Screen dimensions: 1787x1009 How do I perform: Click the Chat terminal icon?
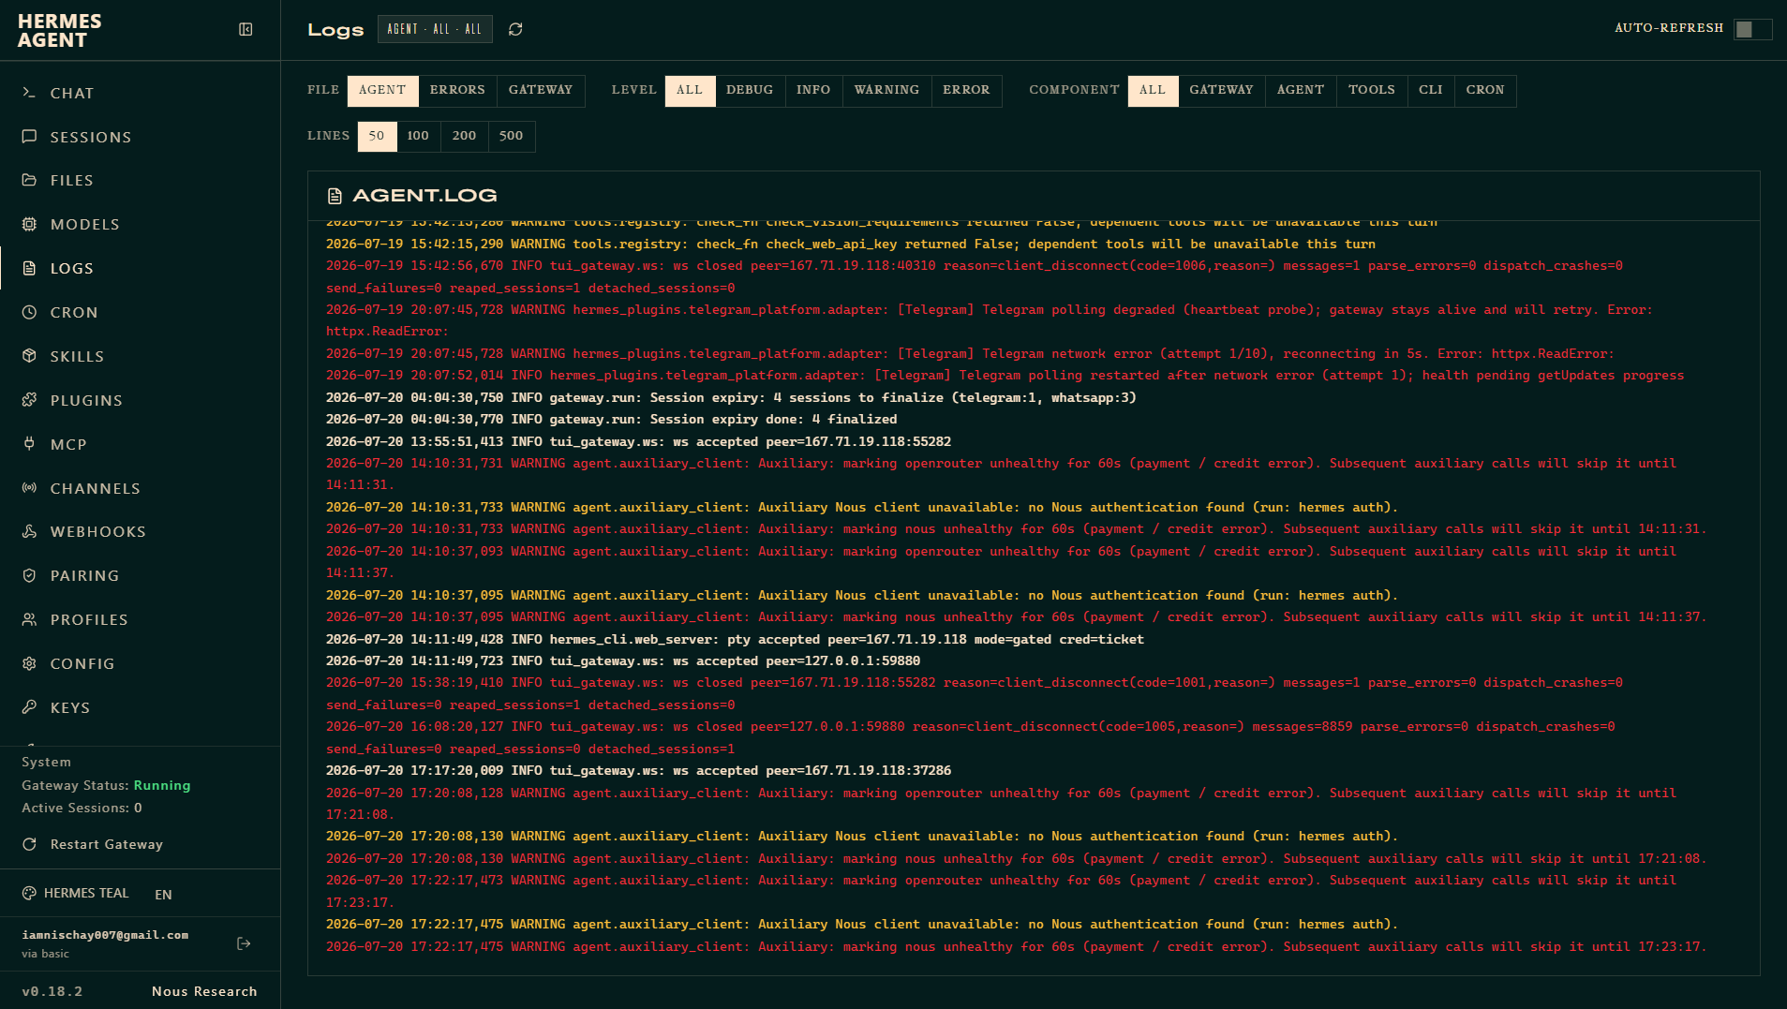tap(29, 93)
